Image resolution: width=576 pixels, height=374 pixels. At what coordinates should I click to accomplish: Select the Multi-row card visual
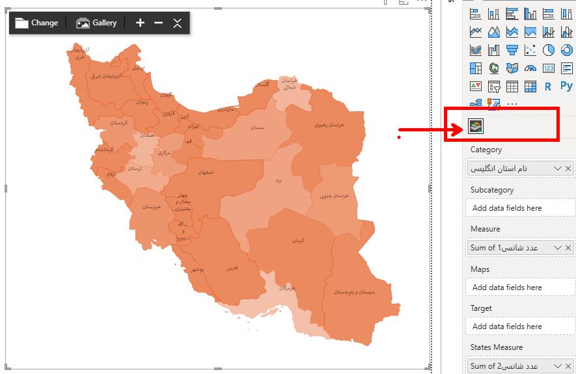coord(566,68)
